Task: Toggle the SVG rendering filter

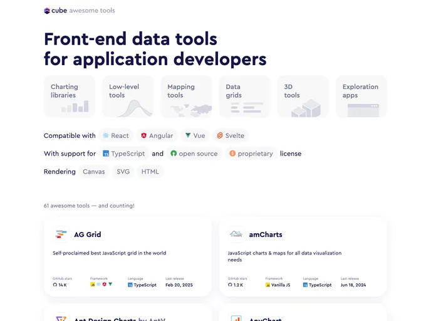Action: [x=123, y=172]
